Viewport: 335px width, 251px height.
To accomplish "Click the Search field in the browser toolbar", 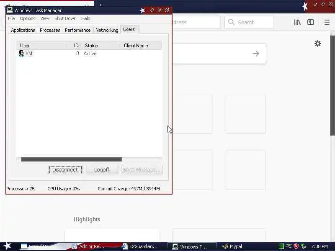I will pos(249,22).
